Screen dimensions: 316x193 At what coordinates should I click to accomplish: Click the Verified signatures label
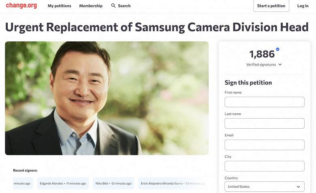pos(261,65)
